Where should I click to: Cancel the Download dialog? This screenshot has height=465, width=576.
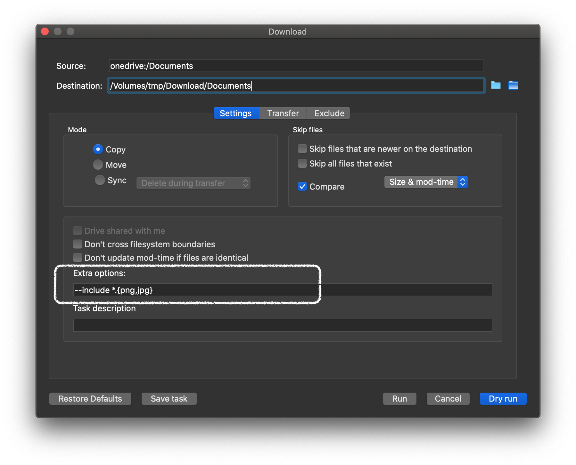(x=448, y=399)
